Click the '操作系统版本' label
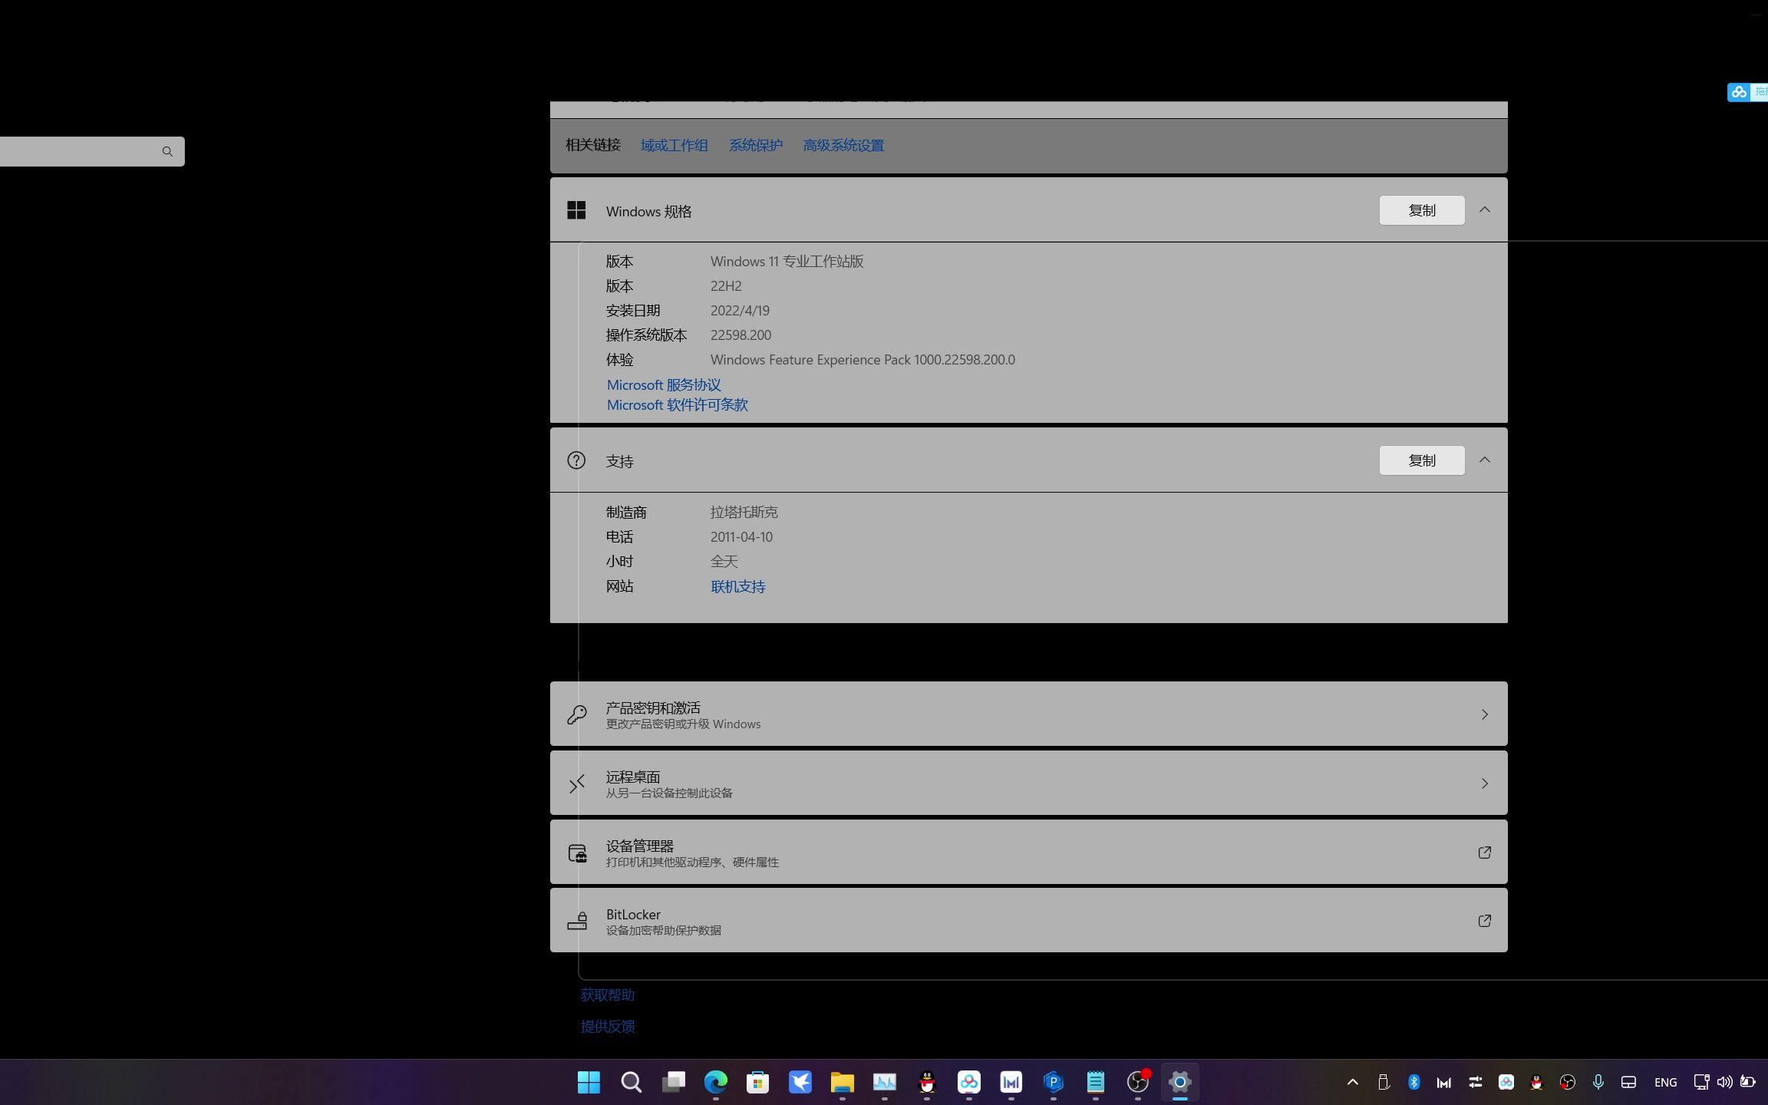The image size is (1768, 1105). click(647, 335)
